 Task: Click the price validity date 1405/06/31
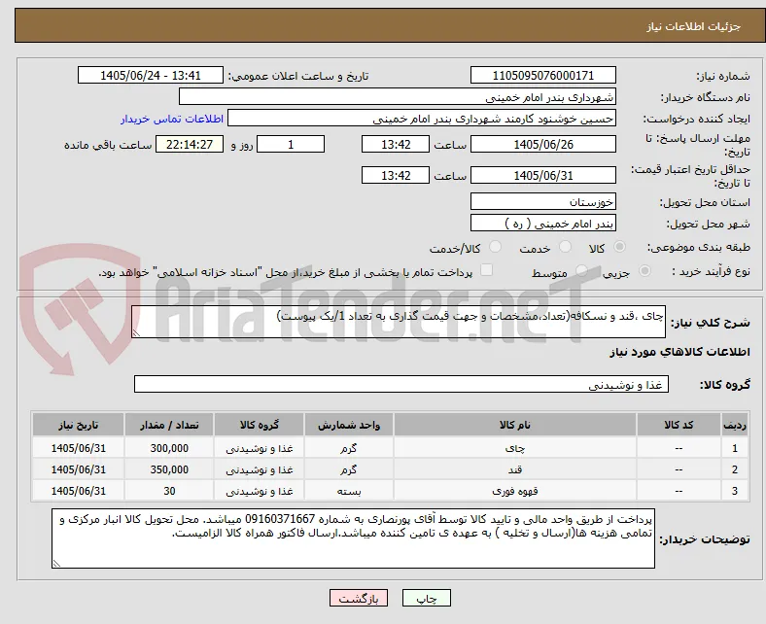tap(542, 175)
